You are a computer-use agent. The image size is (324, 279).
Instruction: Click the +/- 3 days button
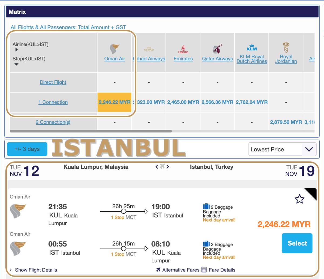(x=27, y=149)
